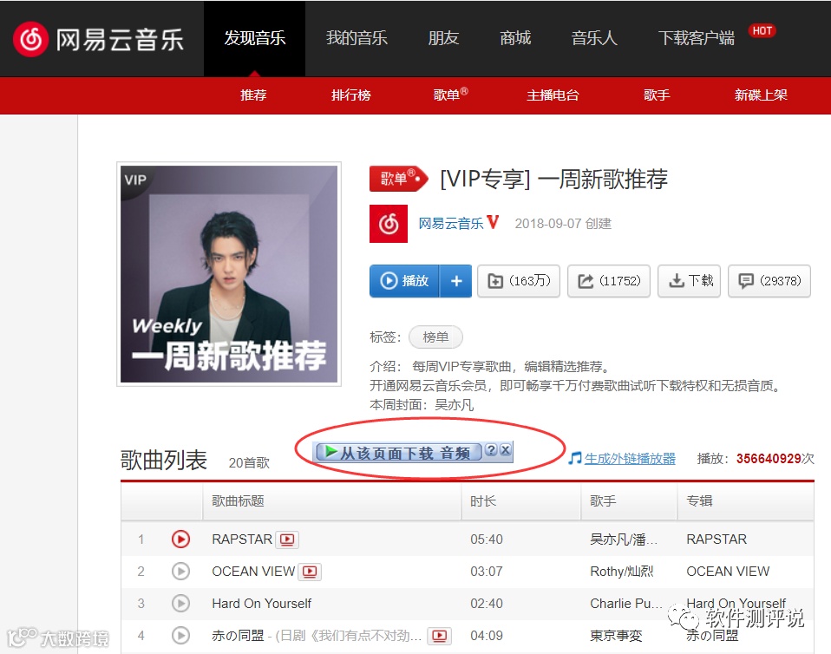
Task: Open the OCEAN VIEW album link
Action: [728, 572]
